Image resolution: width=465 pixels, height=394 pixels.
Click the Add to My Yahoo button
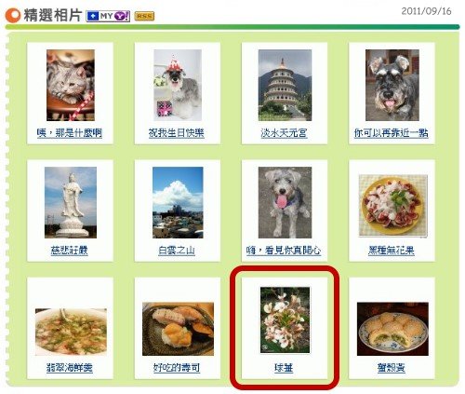coord(108,16)
